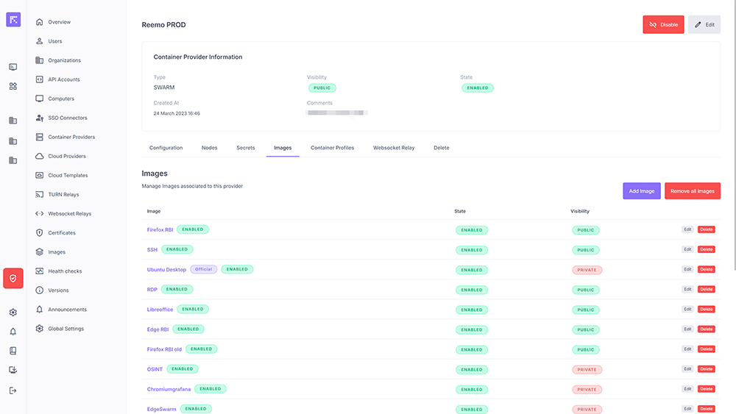Image resolution: width=736 pixels, height=414 pixels.
Task: Open the Firefox RBI image link
Action: [160, 229]
